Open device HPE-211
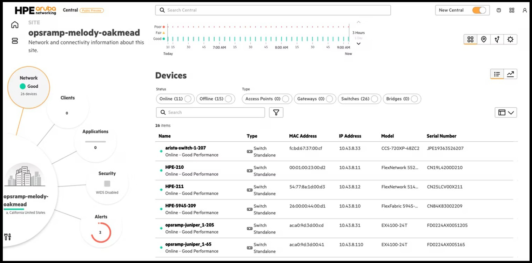This screenshot has width=532, height=263. [x=174, y=187]
